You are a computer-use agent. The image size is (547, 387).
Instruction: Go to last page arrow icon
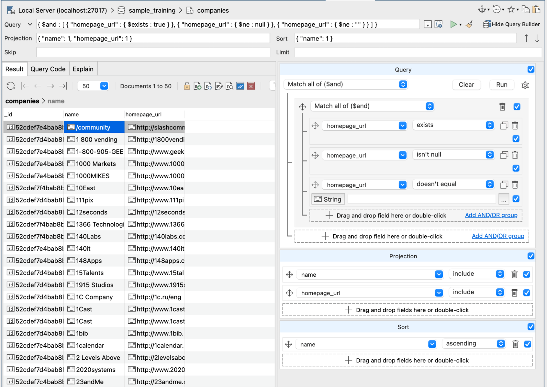pyautogui.click(x=63, y=86)
